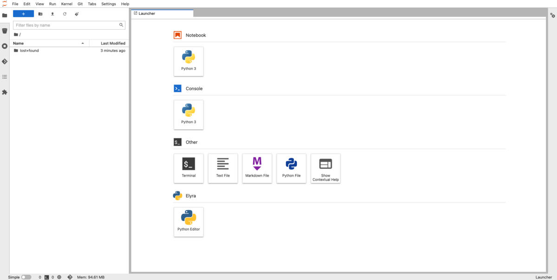Screen dimensions: 557x280
Task: Open the Table of Contents panel
Action: pyautogui.click(x=5, y=76)
